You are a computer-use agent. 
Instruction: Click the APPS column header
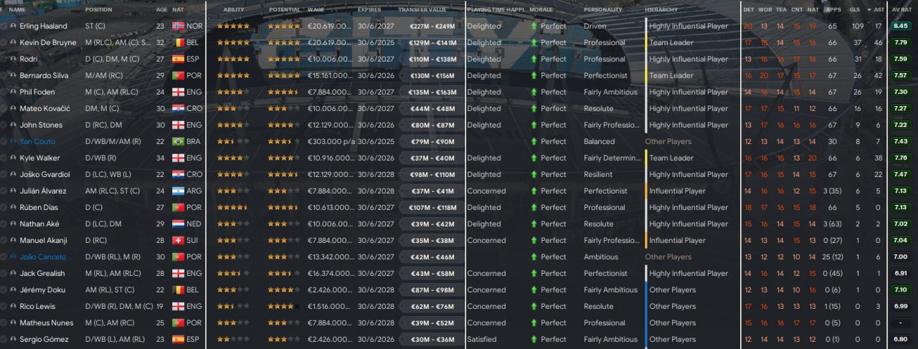pyautogui.click(x=833, y=10)
